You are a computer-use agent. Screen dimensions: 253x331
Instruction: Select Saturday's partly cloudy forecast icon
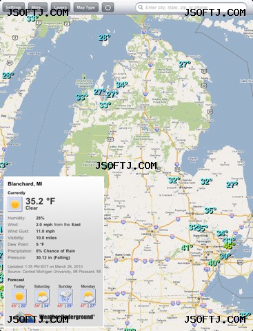coord(42,296)
